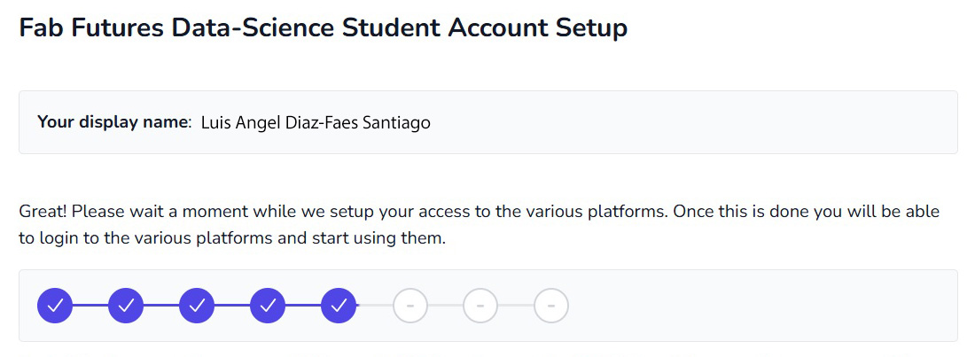Click the Fab Futures Data-Science page heading

coord(323,27)
